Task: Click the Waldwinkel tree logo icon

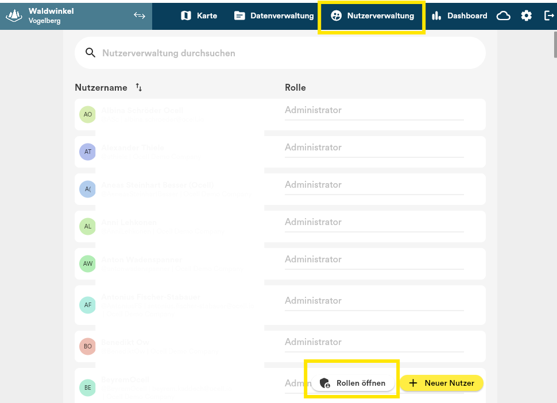Action: click(14, 16)
